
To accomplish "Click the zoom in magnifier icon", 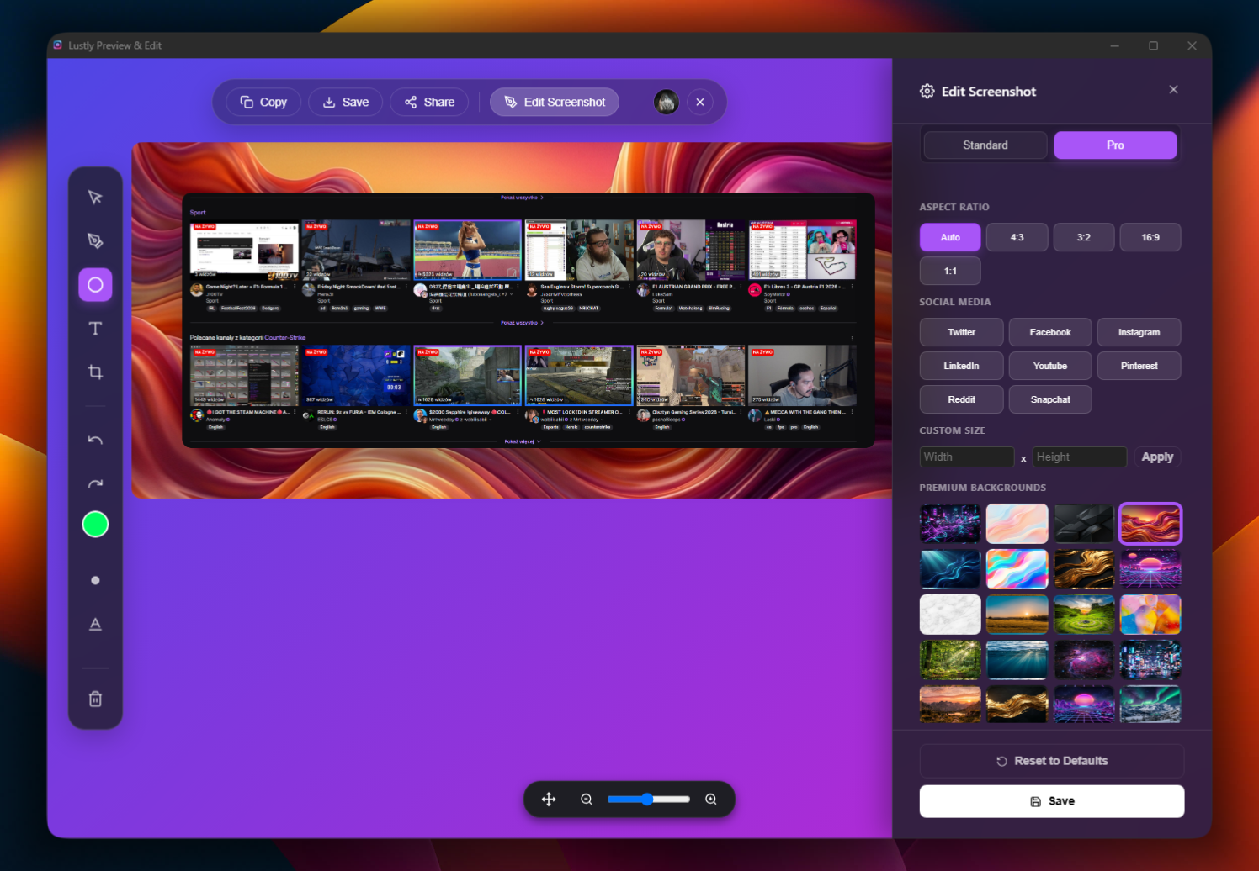I will [711, 800].
